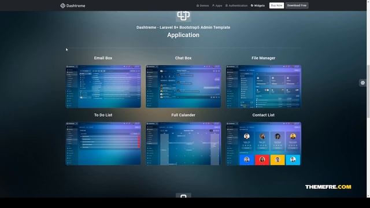The width and height of the screenshot is (370, 208).
Task: Open the Full Calander preview thumbnail
Action: click(183, 144)
